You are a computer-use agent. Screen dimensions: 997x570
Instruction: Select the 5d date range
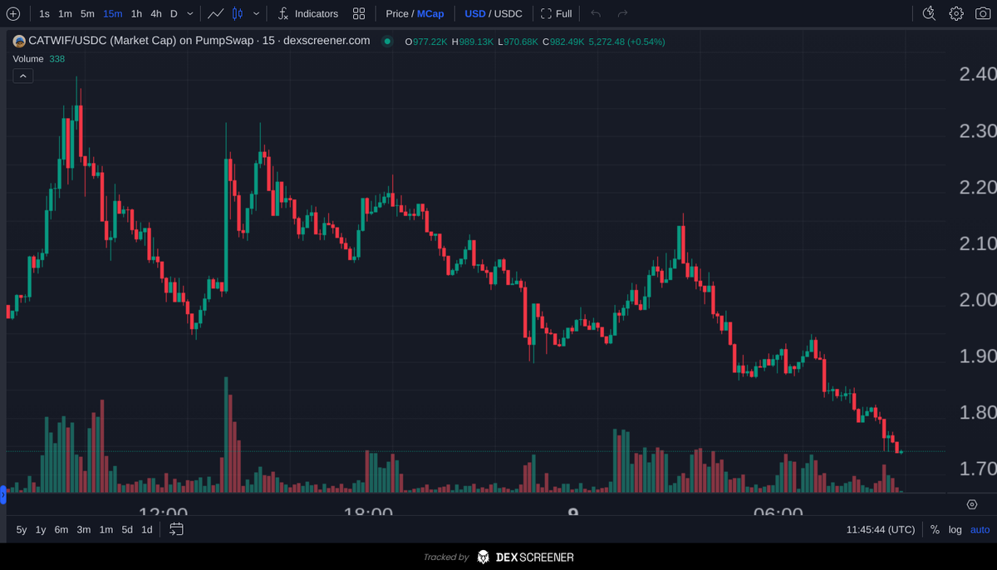[x=127, y=529]
